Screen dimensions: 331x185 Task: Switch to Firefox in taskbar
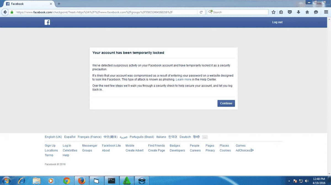[x=81, y=181]
